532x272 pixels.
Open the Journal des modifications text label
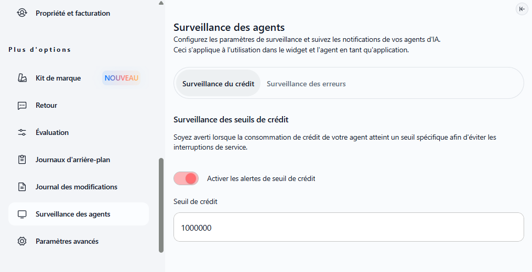pyautogui.click(x=77, y=187)
